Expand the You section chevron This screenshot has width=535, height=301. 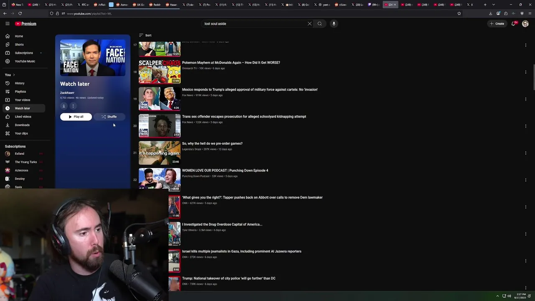pyautogui.click(x=14, y=75)
